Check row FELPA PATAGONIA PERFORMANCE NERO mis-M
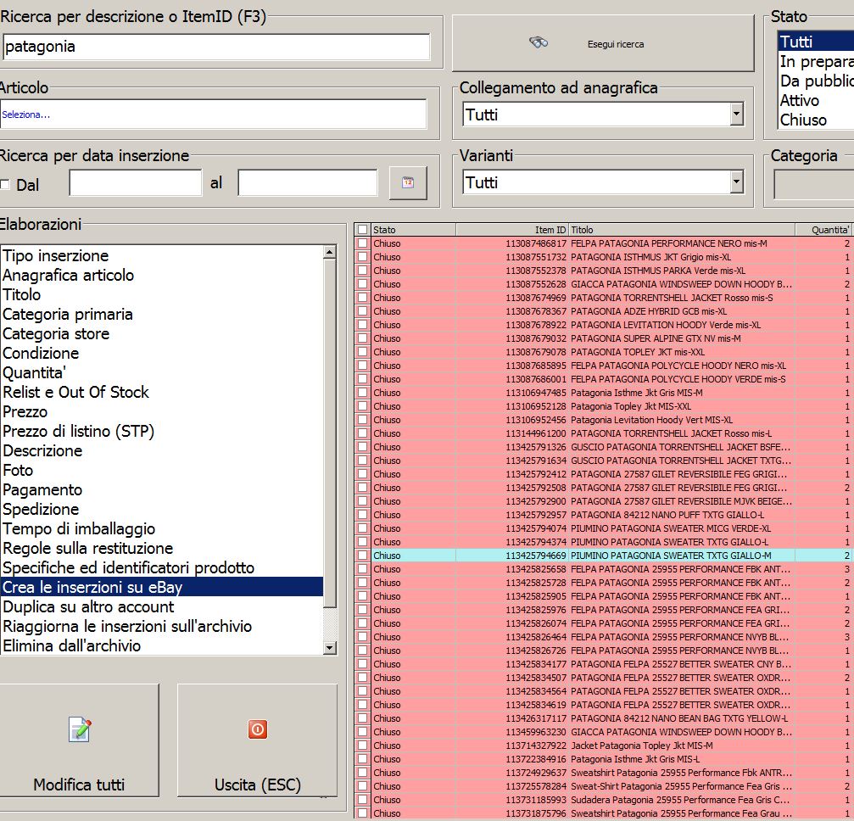Image resolution: width=854 pixels, height=821 pixels. coord(362,243)
